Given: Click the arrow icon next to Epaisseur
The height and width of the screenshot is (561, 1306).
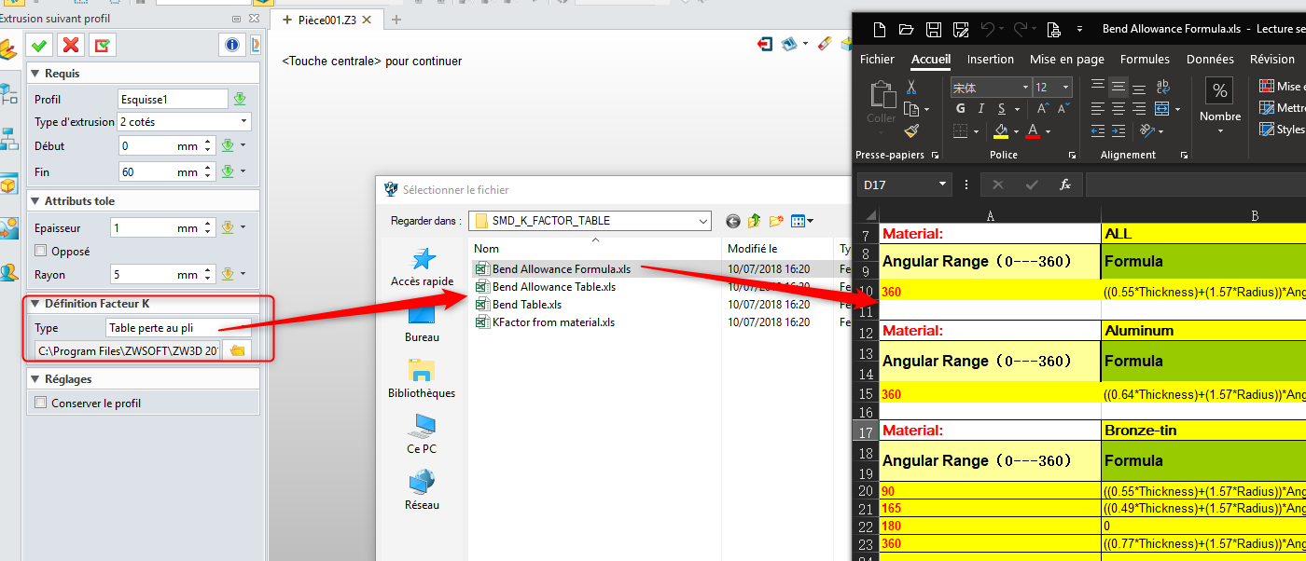Looking at the screenshot, I should (227, 227).
